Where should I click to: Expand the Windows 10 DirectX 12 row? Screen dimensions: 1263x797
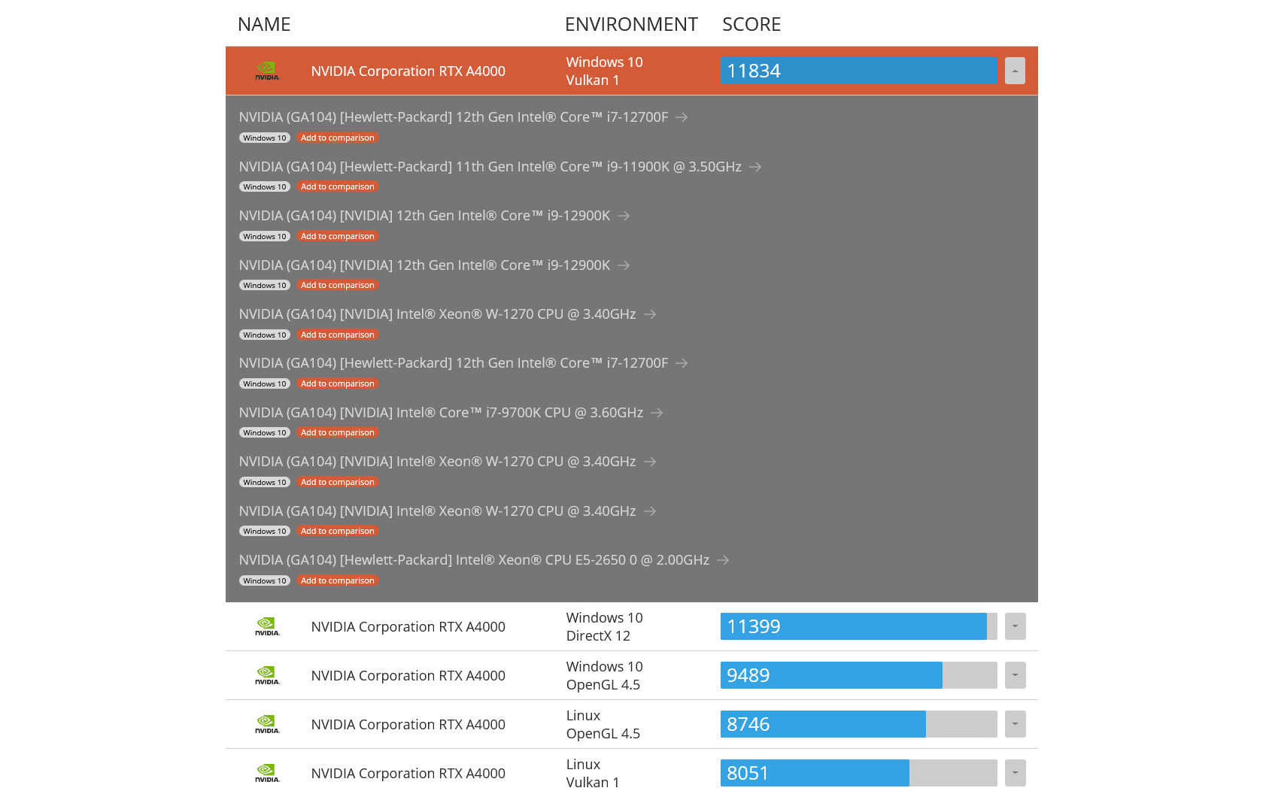point(1015,626)
